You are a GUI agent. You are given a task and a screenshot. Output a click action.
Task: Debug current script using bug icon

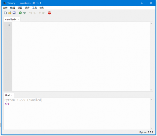pyautogui.click(x=24, y=13)
